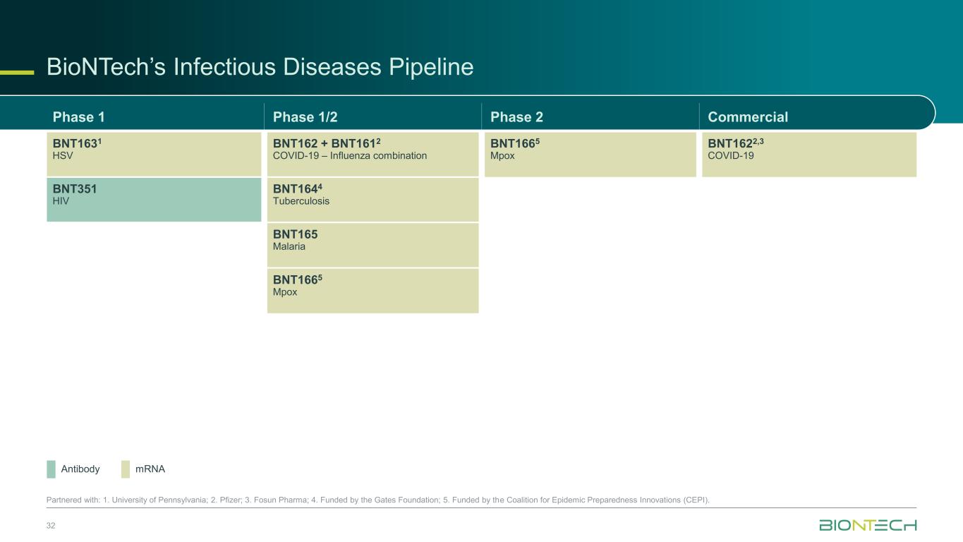Click the BioNTech logo in the footer
The height and width of the screenshot is (542, 963).
pos(867,525)
